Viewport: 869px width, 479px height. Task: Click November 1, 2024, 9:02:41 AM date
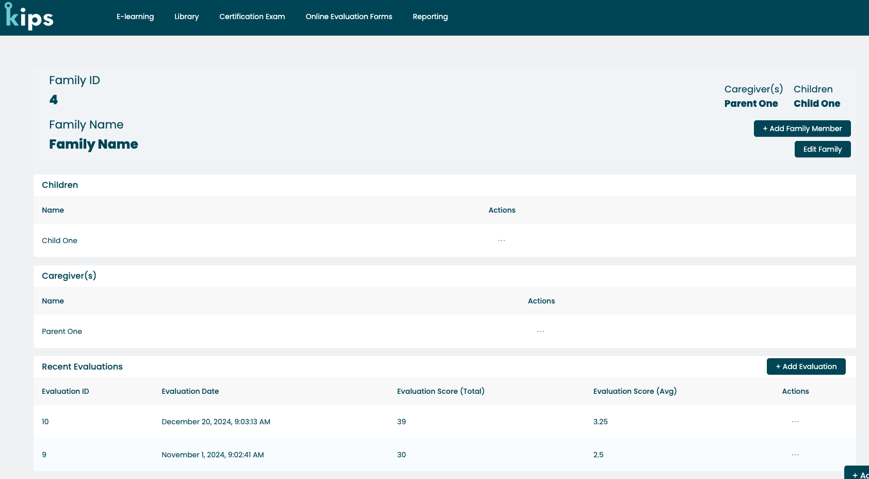(213, 455)
